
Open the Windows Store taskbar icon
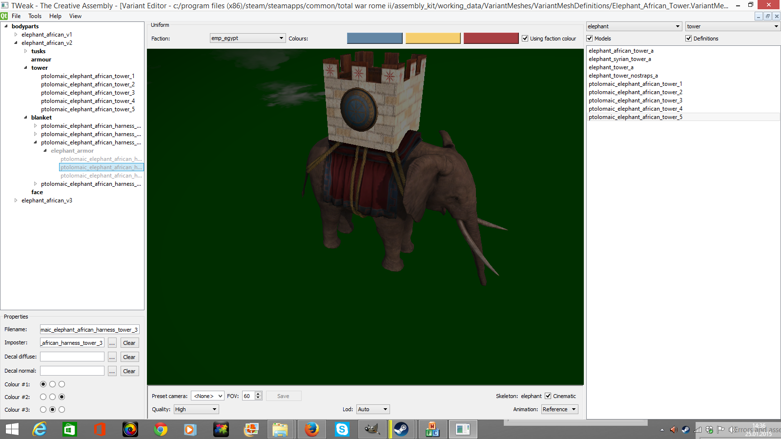(x=70, y=429)
